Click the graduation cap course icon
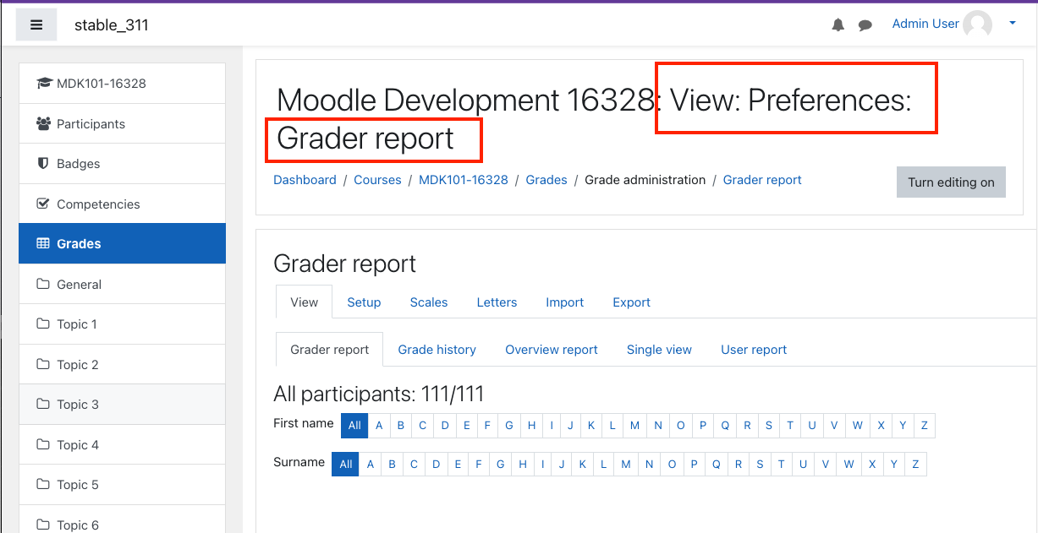The height and width of the screenshot is (533, 1038). click(x=44, y=84)
